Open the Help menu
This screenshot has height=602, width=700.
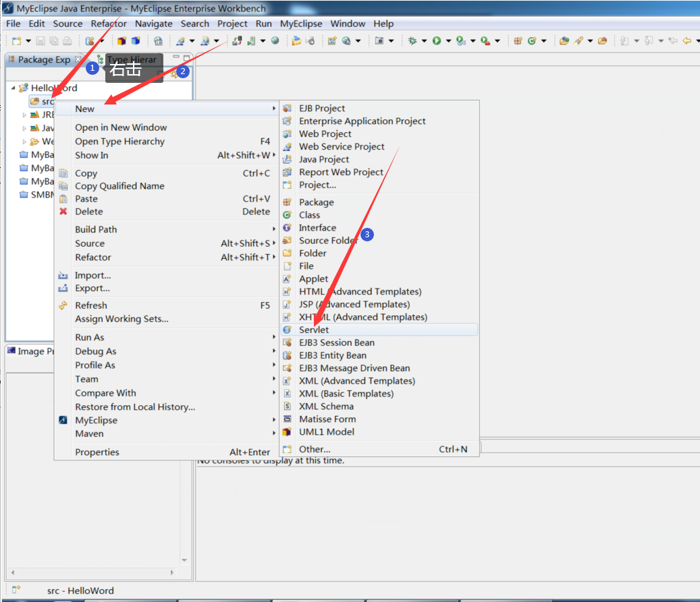click(383, 24)
